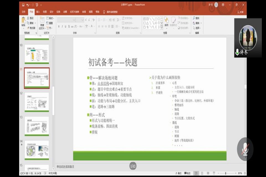Open the Shape Fill (形状填充) dropdown
Image resolution: width=266 pixels, height=177 pixels.
[x=183, y=18]
